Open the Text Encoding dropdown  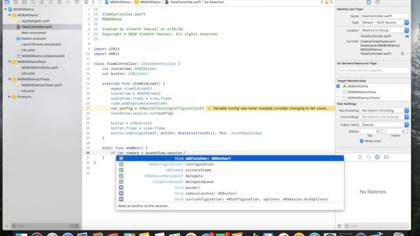385,111
